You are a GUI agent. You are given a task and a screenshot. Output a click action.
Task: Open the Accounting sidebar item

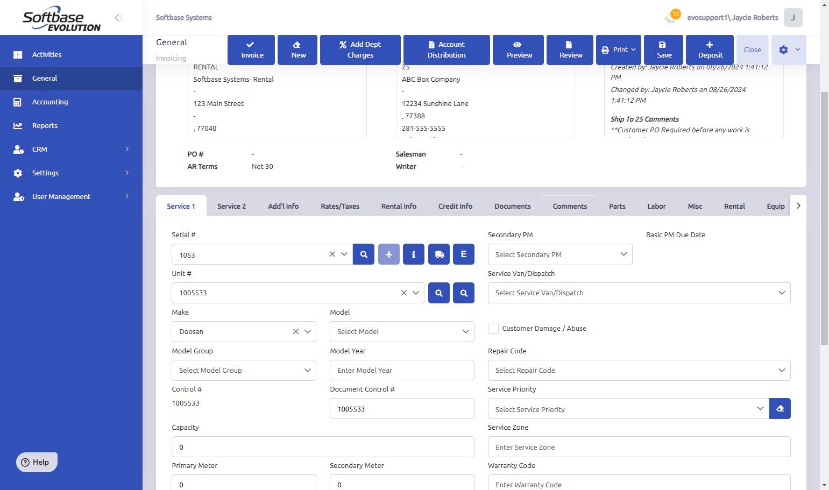coord(71,102)
